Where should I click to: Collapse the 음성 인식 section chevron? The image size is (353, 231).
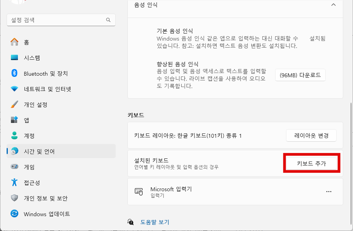tap(333, 5)
